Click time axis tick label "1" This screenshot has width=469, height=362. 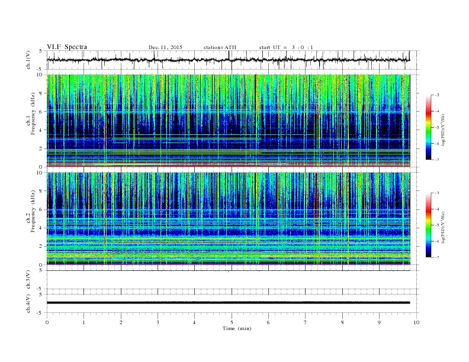point(84,322)
